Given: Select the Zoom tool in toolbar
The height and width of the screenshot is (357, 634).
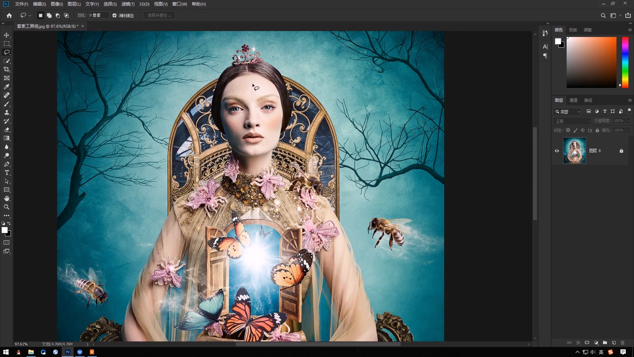Looking at the screenshot, I should tap(7, 207).
